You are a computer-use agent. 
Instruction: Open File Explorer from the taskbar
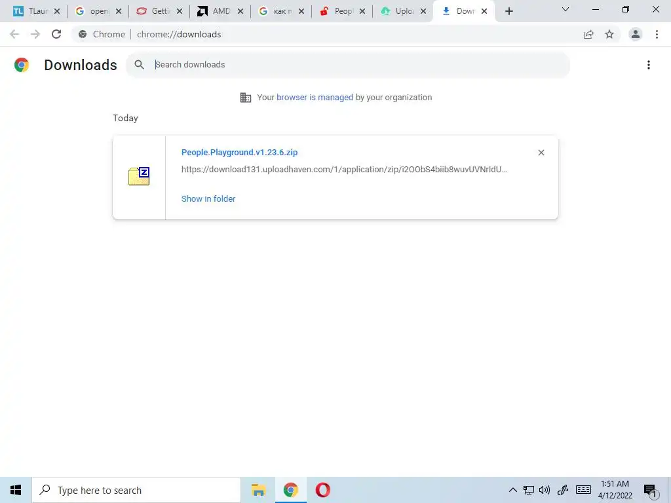pos(258,490)
